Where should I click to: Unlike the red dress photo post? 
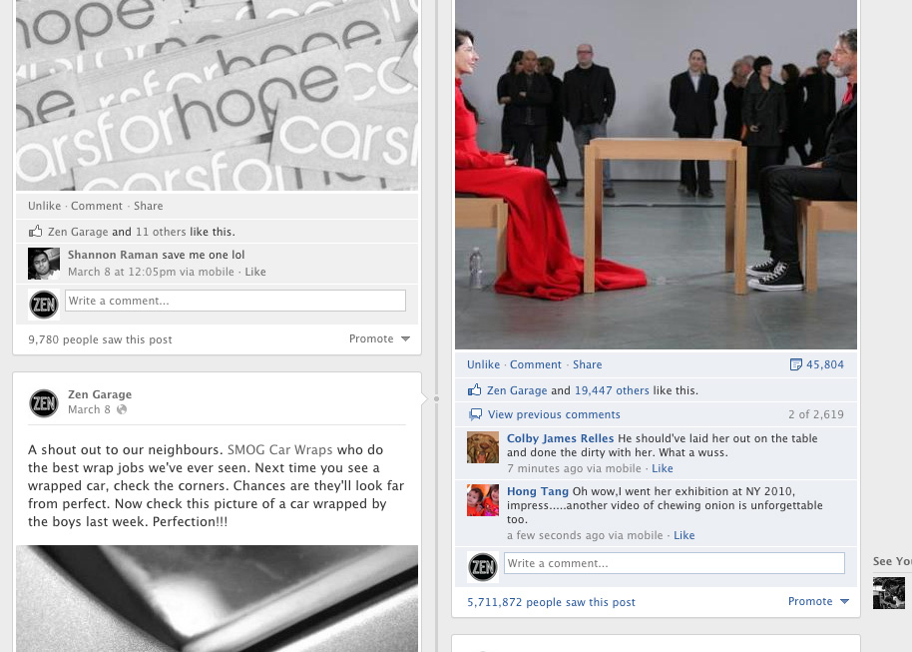pos(483,364)
